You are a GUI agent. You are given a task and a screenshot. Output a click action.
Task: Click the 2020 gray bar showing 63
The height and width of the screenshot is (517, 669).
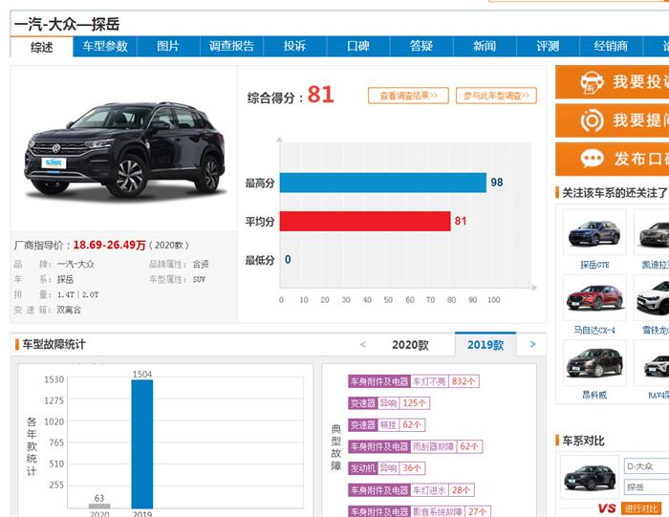pos(99,506)
